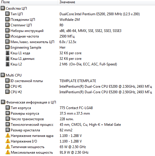
Task: Select the 'Тип ЦП' field label
Action: (17, 14)
